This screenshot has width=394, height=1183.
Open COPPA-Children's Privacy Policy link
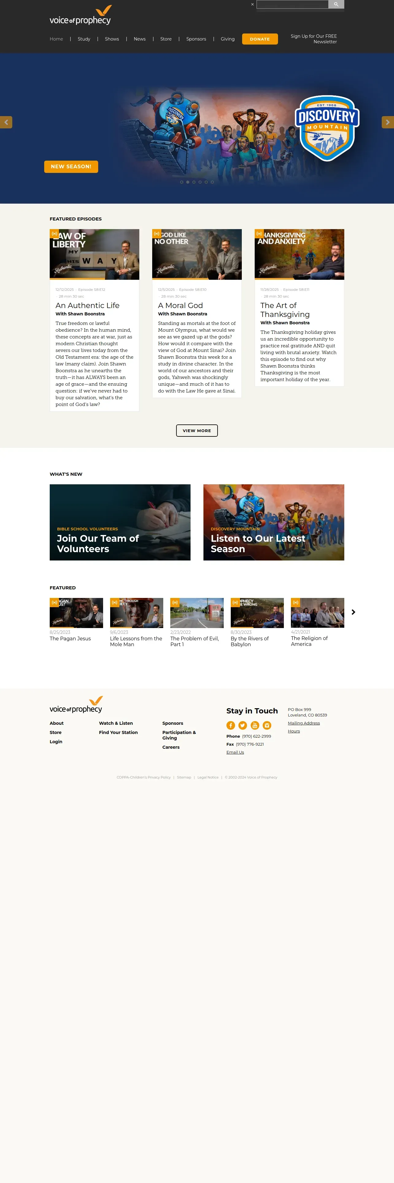click(144, 778)
